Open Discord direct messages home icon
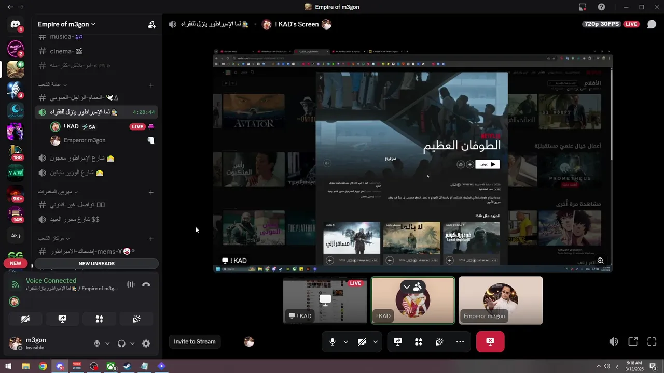Image resolution: width=664 pixels, height=373 pixels. click(16, 25)
